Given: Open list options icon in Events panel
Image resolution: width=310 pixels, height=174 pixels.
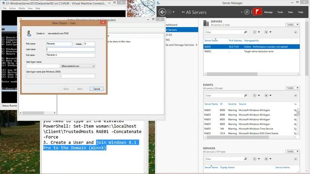Looking at the screenshot, I should coord(256,96).
